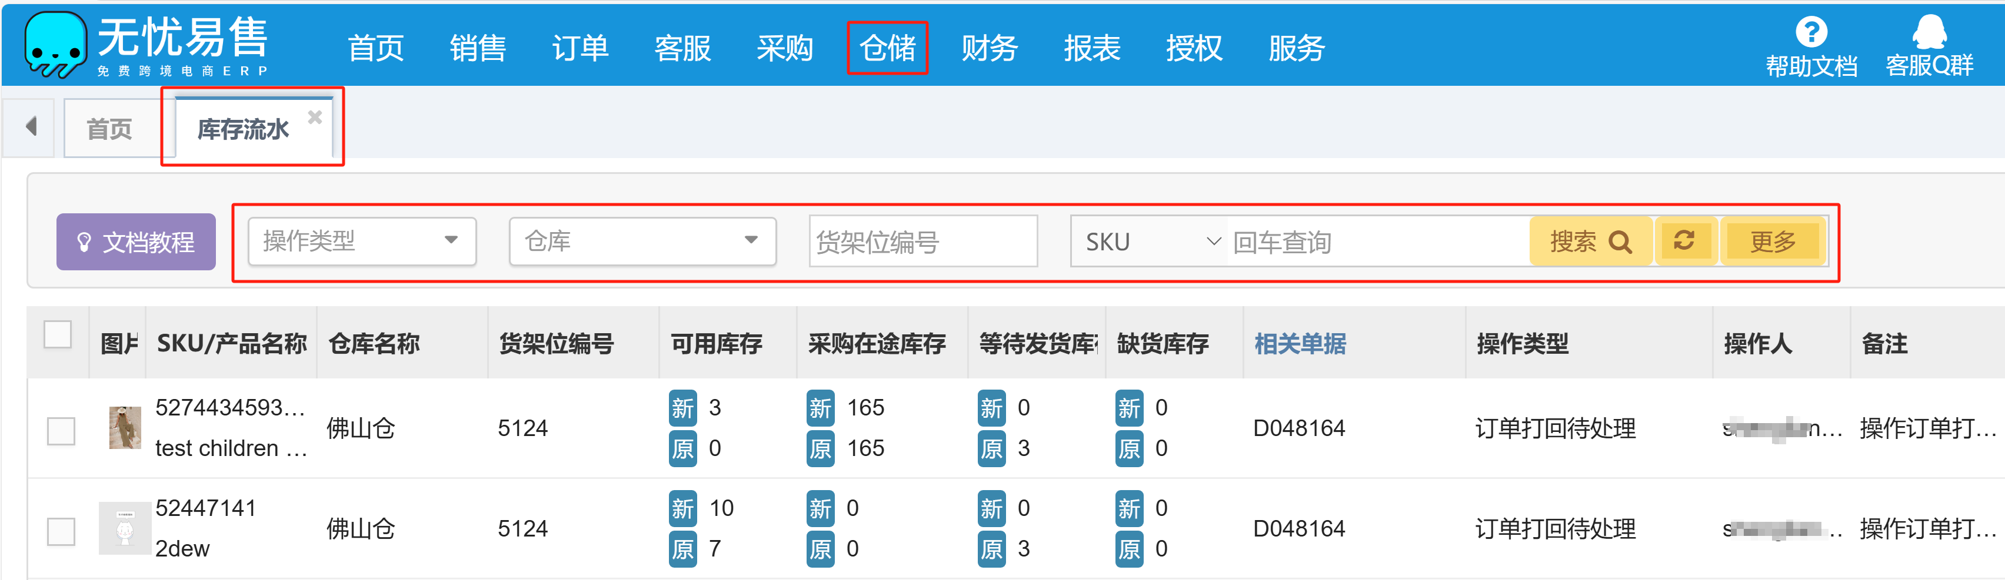Image resolution: width=2005 pixels, height=580 pixels.
Task: Check the row for SKU 52447141
Action: (x=61, y=532)
